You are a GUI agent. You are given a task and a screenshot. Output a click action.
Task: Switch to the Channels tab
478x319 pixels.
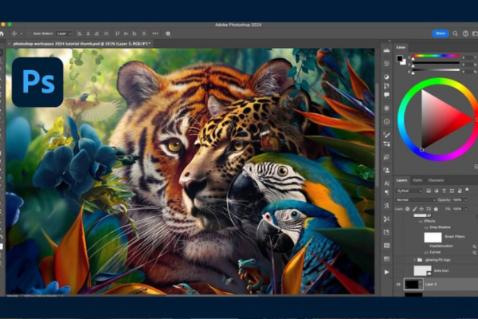click(x=436, y=180)
